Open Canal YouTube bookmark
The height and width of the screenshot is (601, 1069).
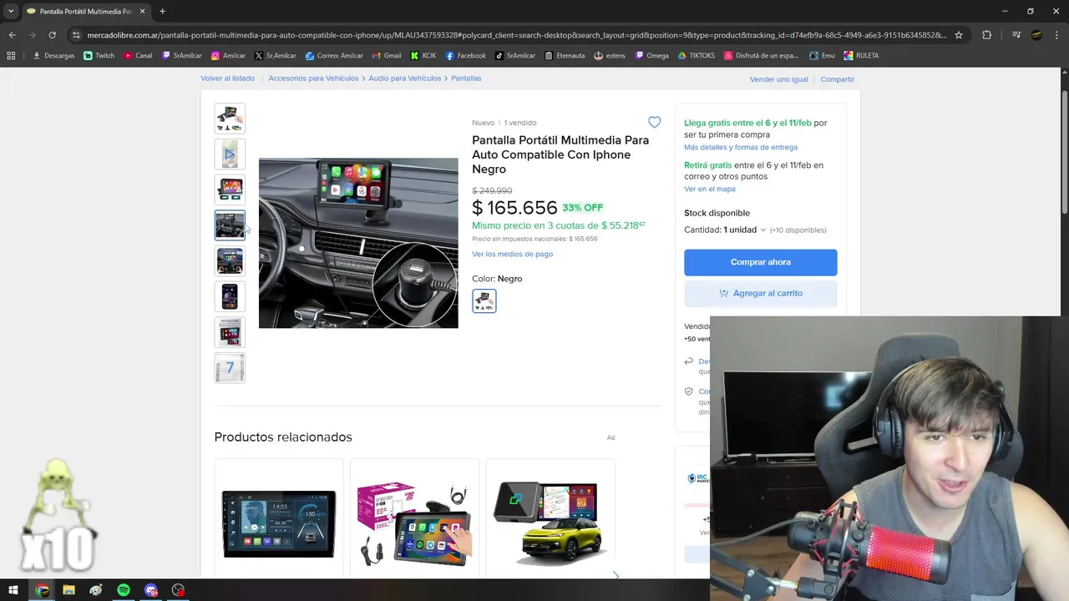coord(138,56)
